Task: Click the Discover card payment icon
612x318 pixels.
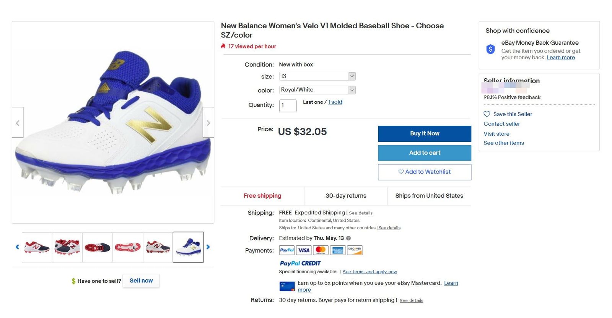Action: (x=355, y=250)
